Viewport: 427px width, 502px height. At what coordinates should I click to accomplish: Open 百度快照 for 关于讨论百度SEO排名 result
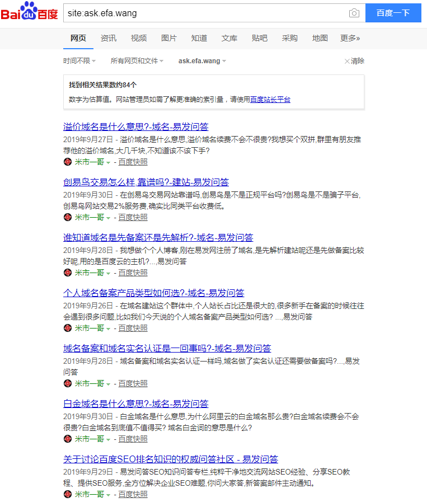133,494
